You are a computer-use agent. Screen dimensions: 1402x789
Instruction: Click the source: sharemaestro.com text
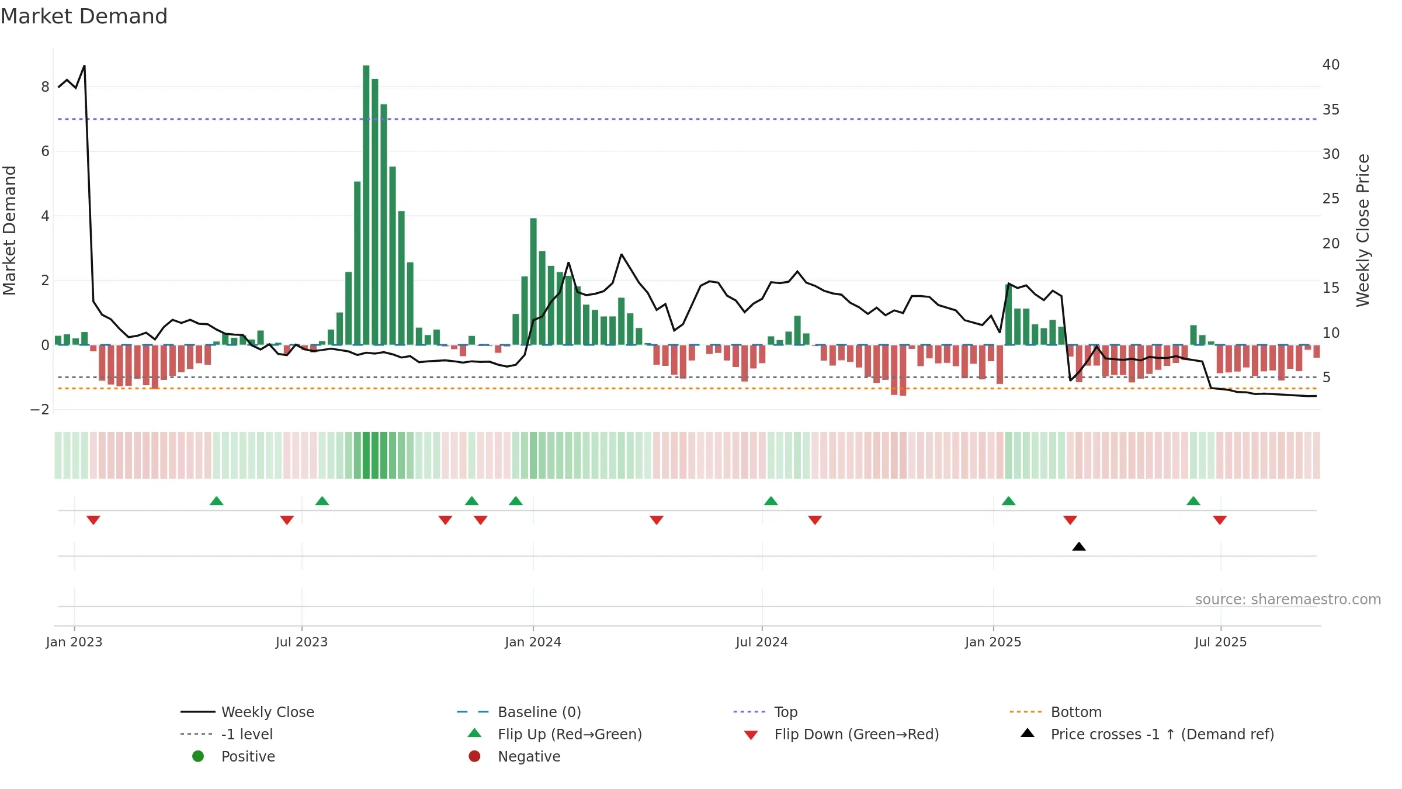coord(1288,600)
